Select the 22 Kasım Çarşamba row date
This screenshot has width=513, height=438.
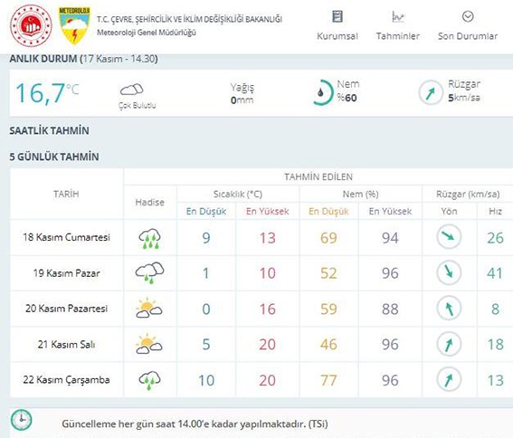(66, 380)
